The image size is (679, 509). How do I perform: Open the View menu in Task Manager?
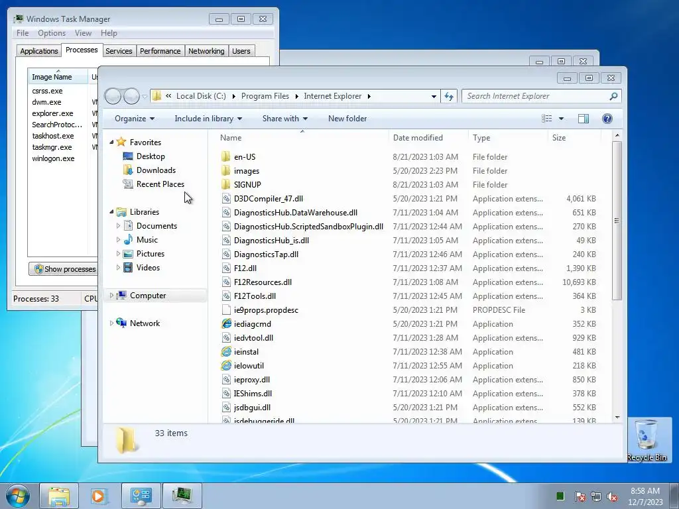point(83,33)
